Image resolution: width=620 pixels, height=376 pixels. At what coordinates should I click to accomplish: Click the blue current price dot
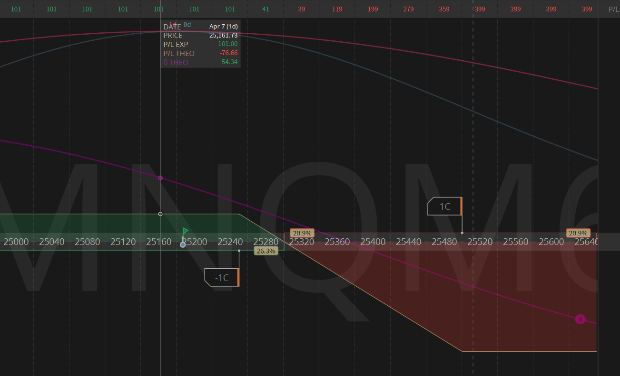[x=183, y=244]
